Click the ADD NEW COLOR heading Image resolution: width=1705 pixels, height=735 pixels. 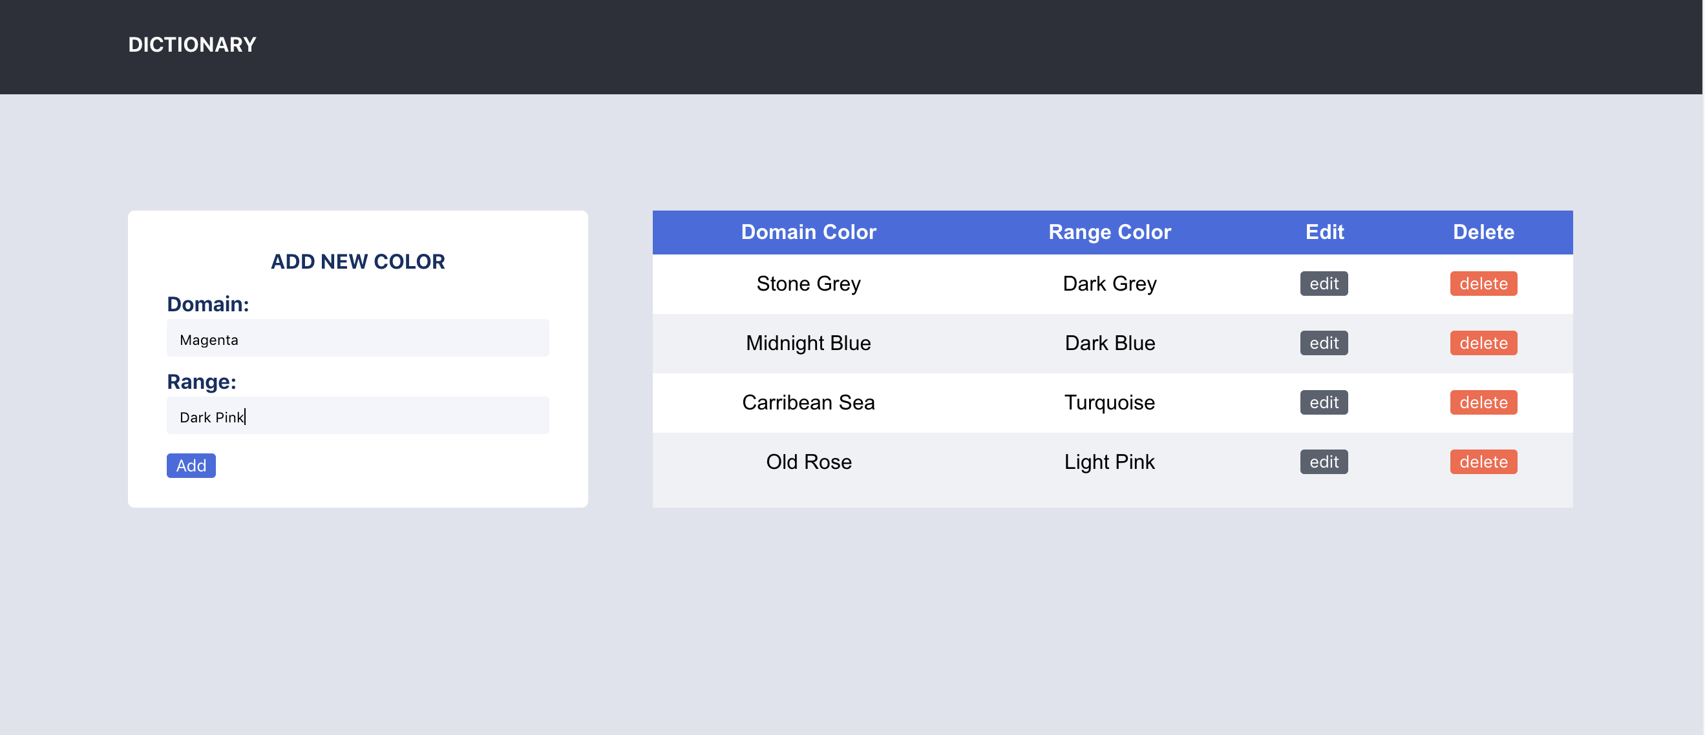click(357, 262)
